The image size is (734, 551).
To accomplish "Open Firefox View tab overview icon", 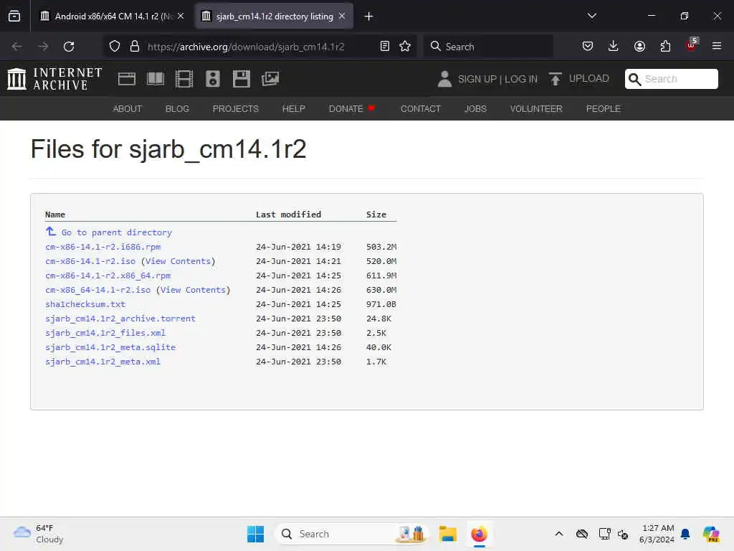I will pyautogui.click(x=14, y=17).
